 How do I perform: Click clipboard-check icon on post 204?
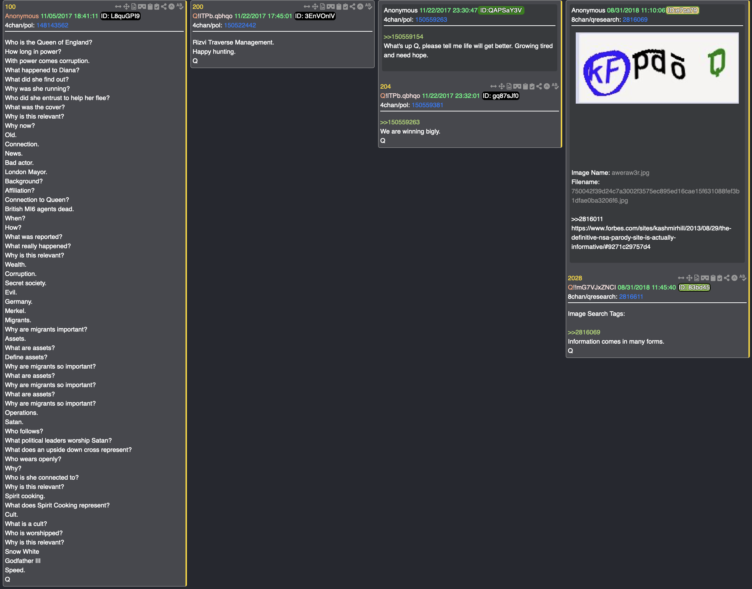point(532,87)
